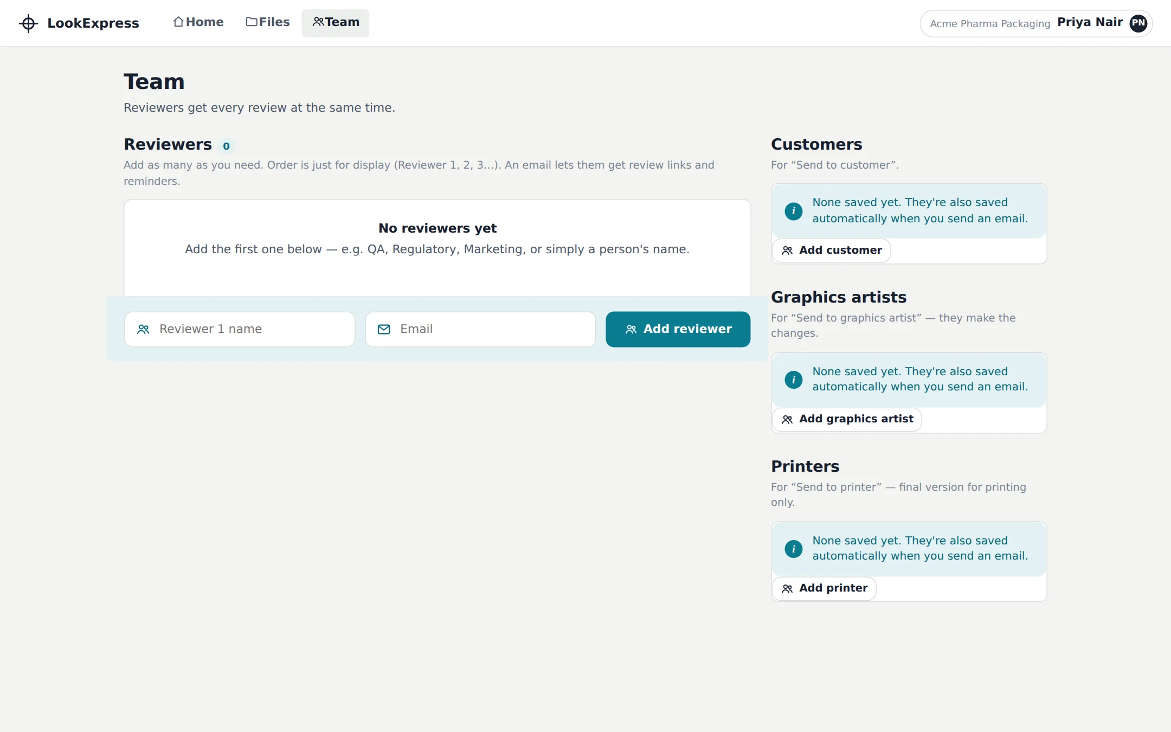The width and height of the screenshot is (1171, 732).
Task: Open the Home nav tab
Action: [x=198, y=22]
